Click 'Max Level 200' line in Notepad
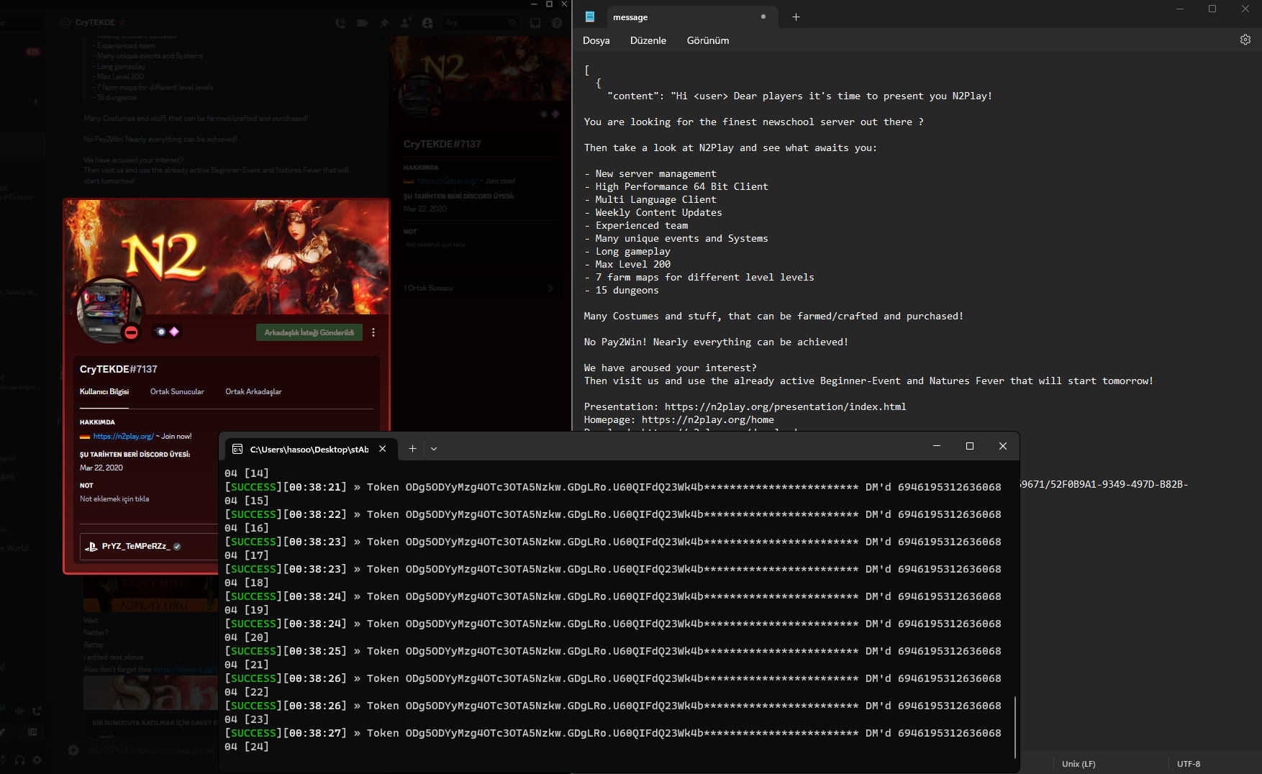 pos(627,264)
